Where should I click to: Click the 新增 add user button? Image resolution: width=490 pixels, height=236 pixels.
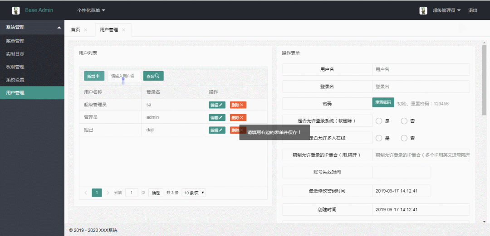click(94, 76)
